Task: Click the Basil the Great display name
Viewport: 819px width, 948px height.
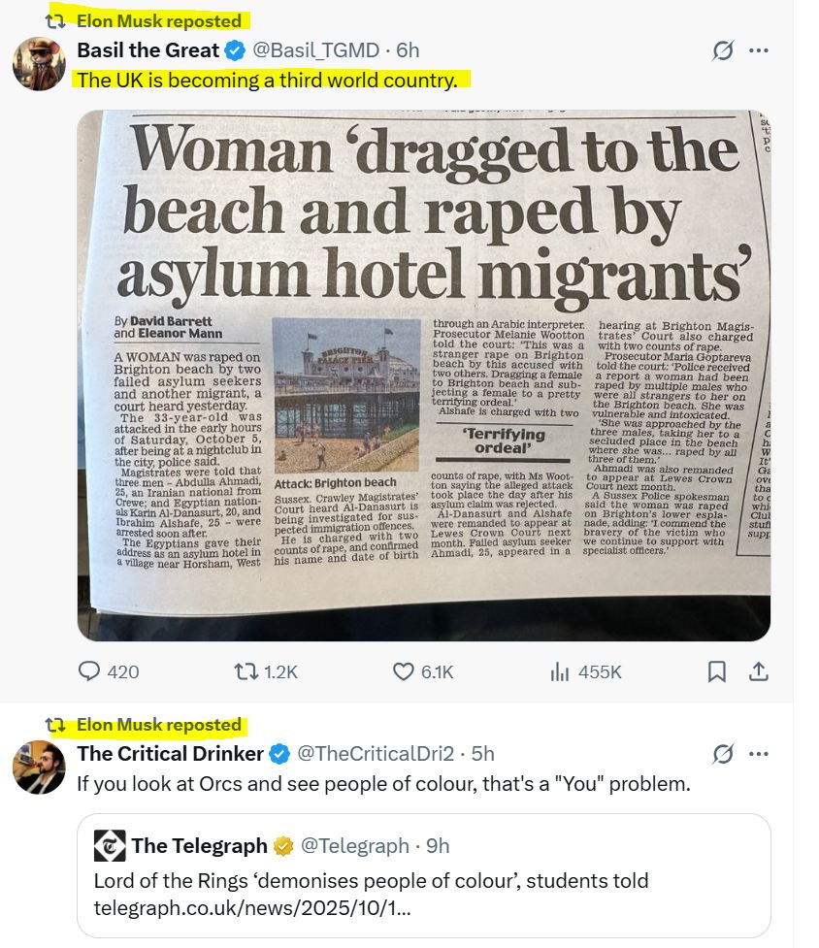Action: click(147, 50)
